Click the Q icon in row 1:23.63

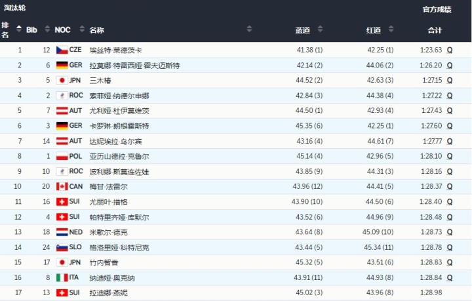(x=450, y=50)
